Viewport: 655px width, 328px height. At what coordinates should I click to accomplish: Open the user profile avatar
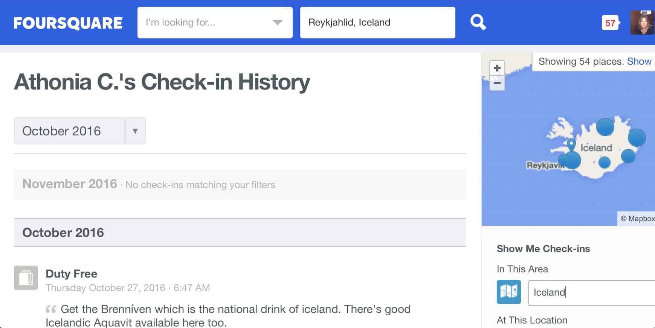pos(643,23)
